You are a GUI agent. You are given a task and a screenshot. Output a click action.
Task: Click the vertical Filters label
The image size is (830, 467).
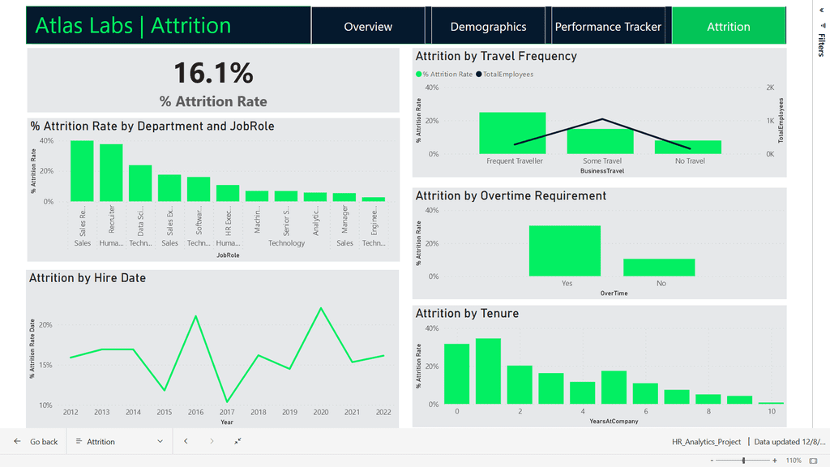(822, 45)
